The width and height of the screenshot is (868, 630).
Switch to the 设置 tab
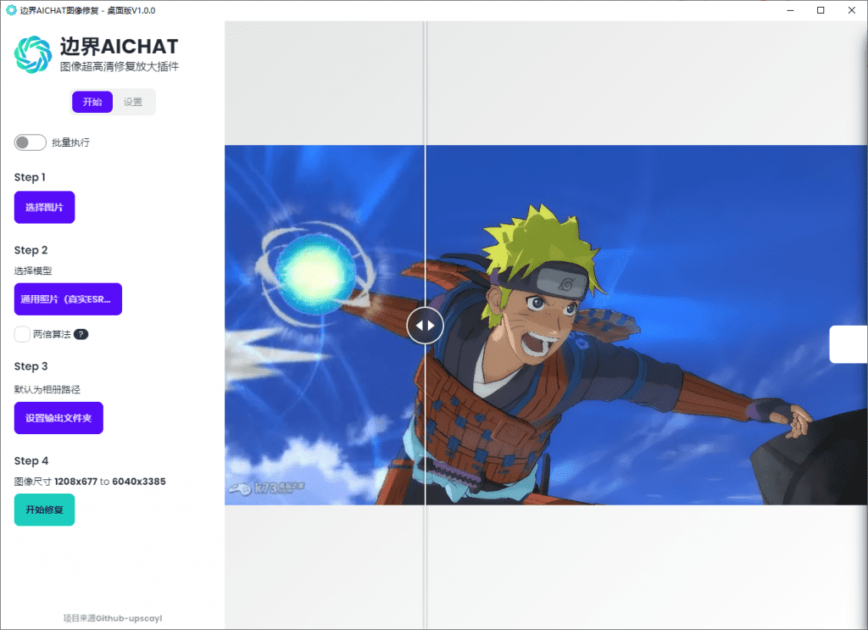click(133, 102)
